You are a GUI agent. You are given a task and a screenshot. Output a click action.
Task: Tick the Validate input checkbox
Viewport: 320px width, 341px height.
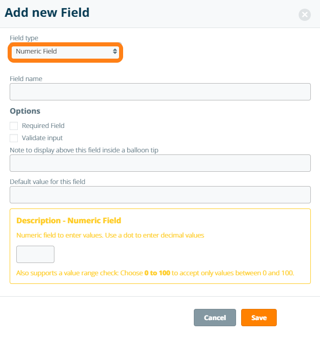pyautogui.click(x=14, y=138)
